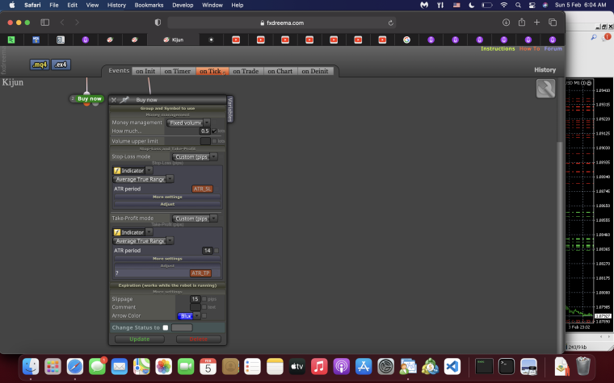Open Stop-Loss Average True Range dropdown

coord(143,179)
